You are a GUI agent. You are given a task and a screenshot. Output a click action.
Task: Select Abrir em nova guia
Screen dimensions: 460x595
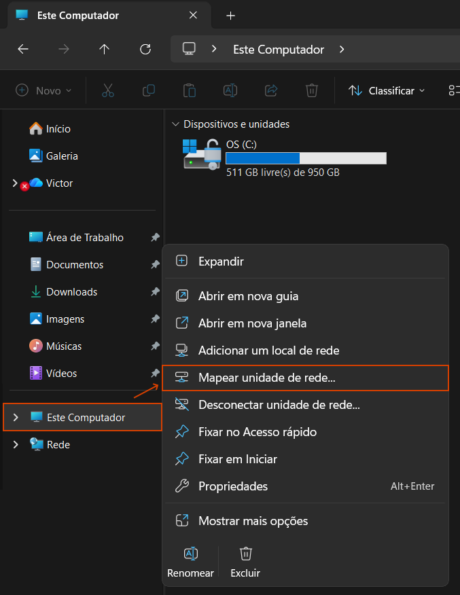tap(248, 296)
